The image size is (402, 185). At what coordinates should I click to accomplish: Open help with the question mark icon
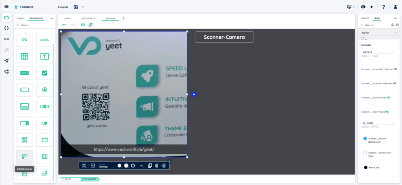[x=384, y=7]
